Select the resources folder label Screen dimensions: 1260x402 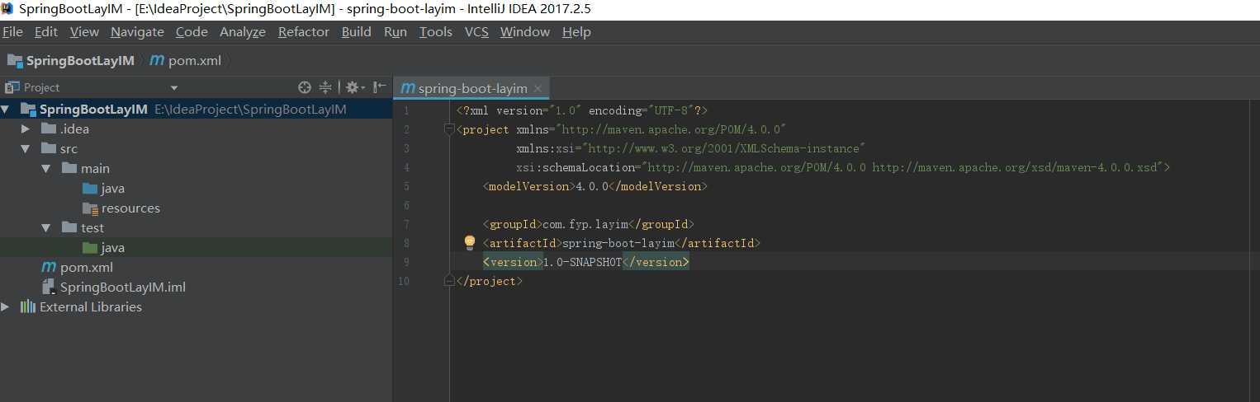click(130, 208)
